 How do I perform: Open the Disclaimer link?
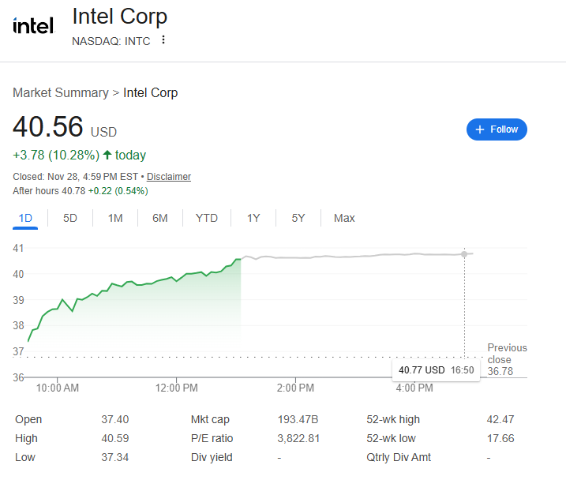(x=169, y=177)
